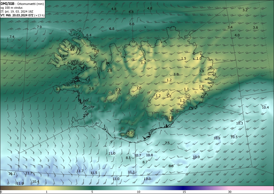Click the map value "7.4"
Screen dimensions: 274x194
point(12,37)
